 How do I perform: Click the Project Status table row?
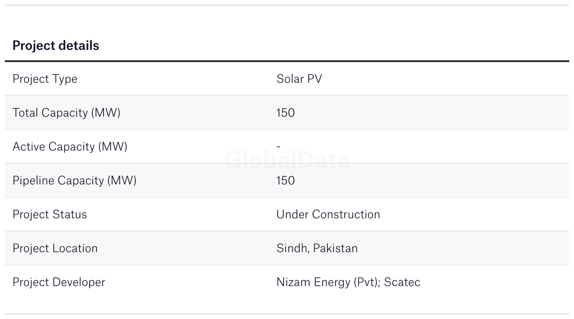287,215
